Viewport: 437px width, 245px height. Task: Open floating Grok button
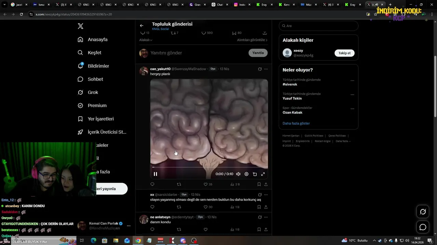point(423,212)
